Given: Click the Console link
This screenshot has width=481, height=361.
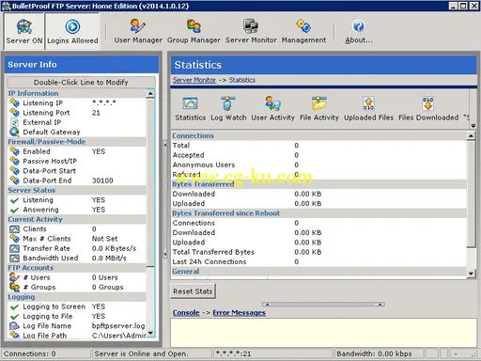Looking at the screenshot, I should coord(186,313).
